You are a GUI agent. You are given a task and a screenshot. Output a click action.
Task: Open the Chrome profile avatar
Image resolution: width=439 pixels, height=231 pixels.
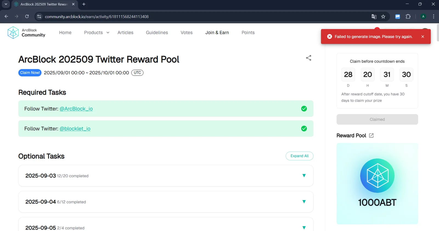(423, 16)
